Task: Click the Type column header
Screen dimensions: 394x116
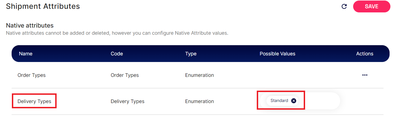Action: pos(191,54)
